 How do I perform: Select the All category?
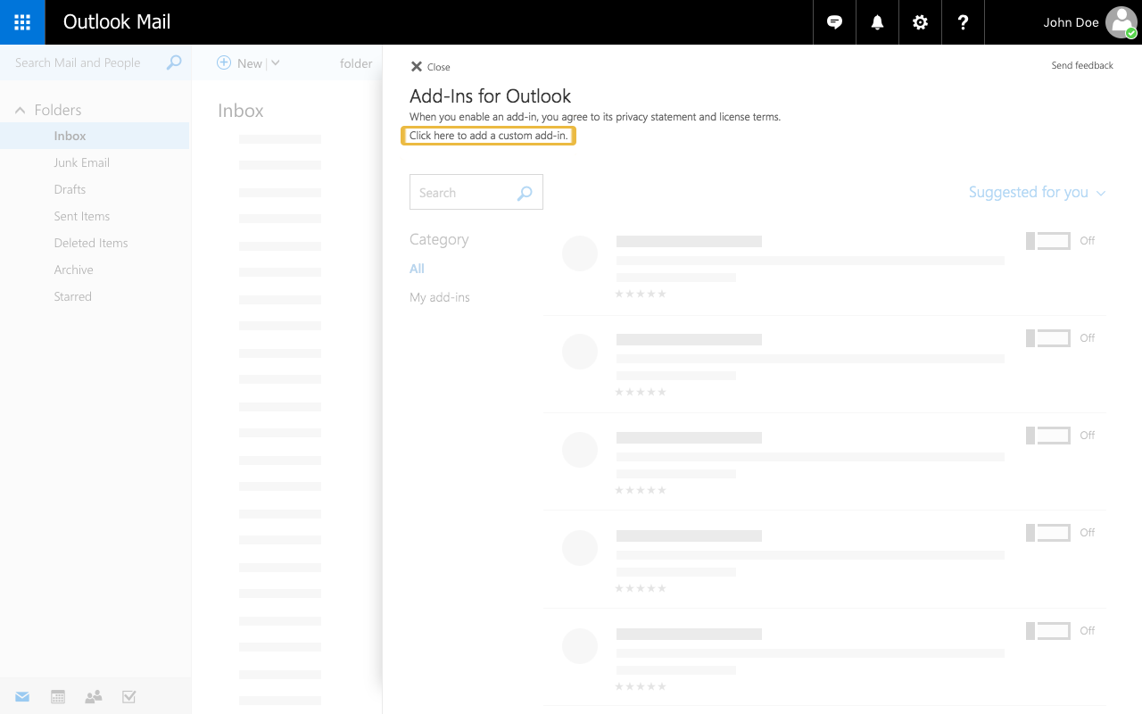(417, 269)
